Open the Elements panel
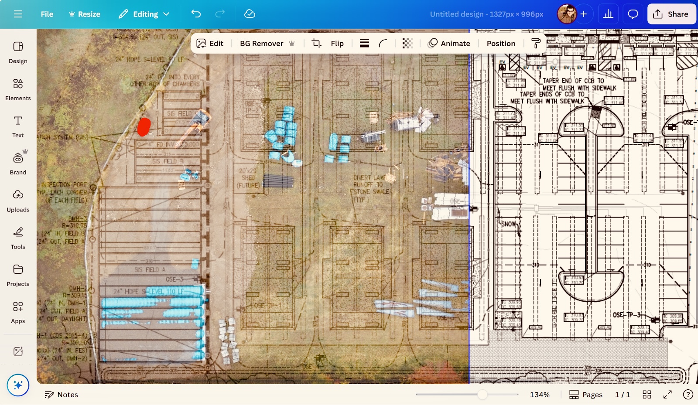Viewport: 698px width, 405px height. pos(18,89)
